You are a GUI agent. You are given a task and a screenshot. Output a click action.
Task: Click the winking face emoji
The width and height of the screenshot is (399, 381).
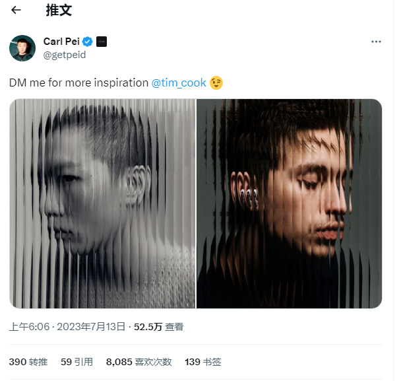point(216,83)
